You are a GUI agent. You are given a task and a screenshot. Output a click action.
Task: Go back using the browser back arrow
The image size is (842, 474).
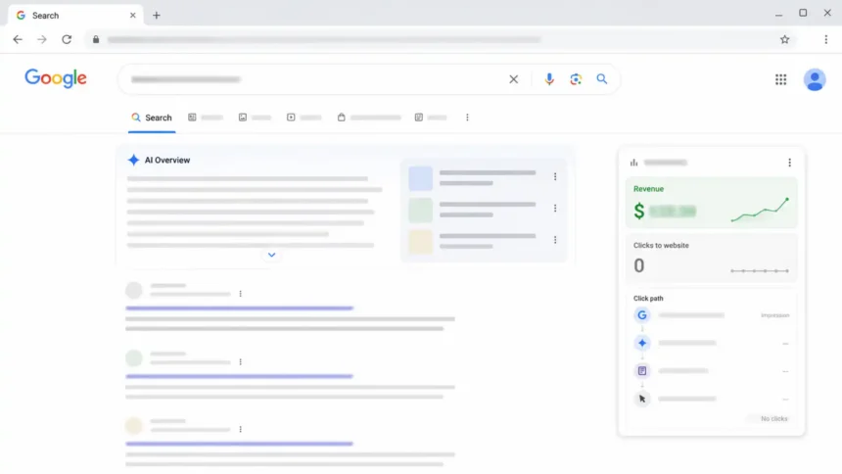(x=18, y=39)
